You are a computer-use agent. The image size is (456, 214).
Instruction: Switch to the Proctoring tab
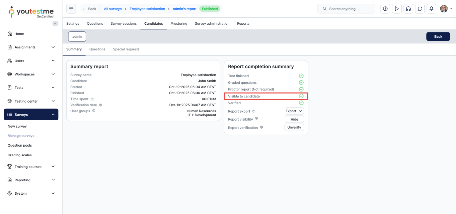[x=179, y=24]
